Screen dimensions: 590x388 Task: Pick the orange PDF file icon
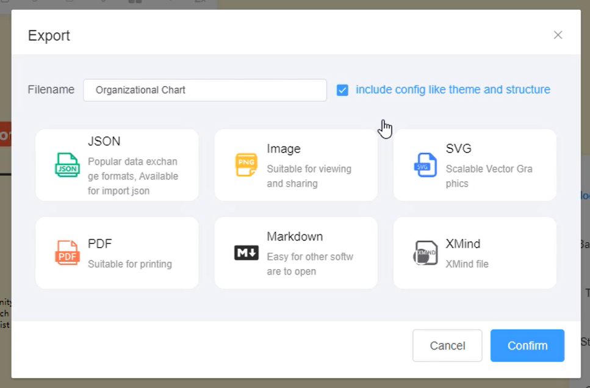(x=67, y=253)
